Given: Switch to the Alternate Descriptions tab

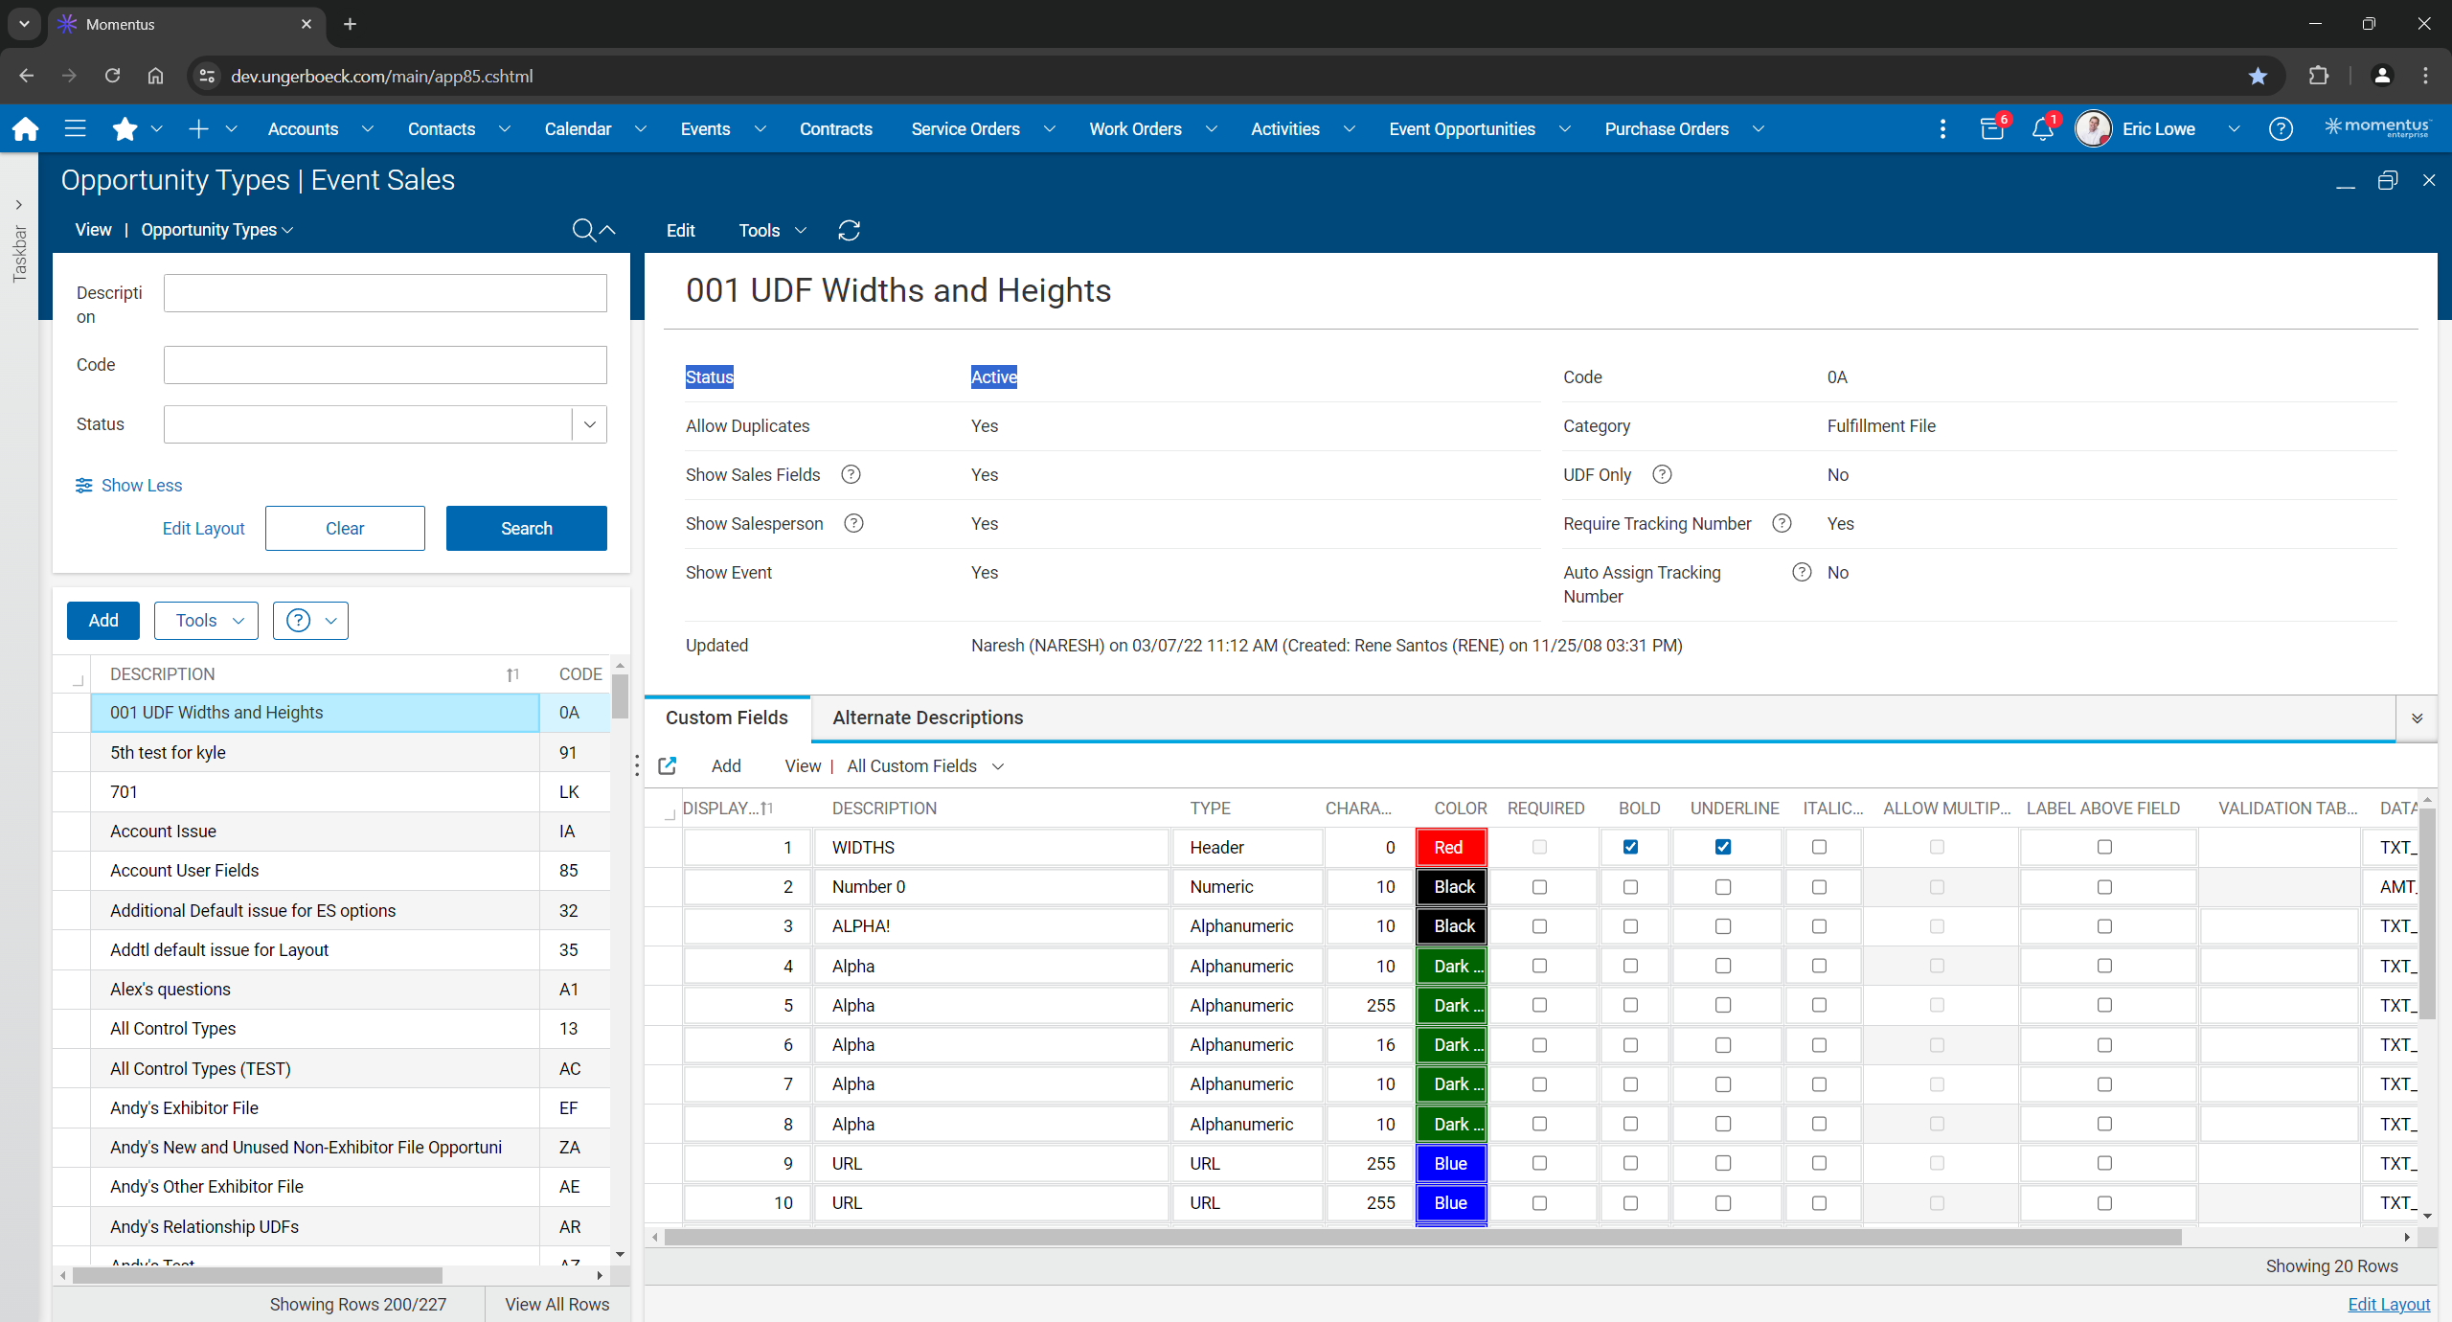Looking at the screenshot, I should pyautogui.click(x=927, y=718).
